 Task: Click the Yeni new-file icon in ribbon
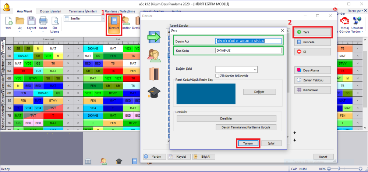[8, 21]
